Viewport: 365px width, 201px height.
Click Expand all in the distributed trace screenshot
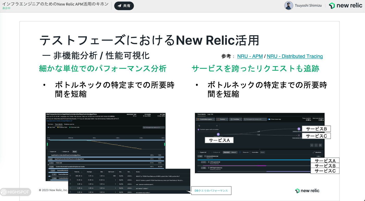[x=202, y=152]
